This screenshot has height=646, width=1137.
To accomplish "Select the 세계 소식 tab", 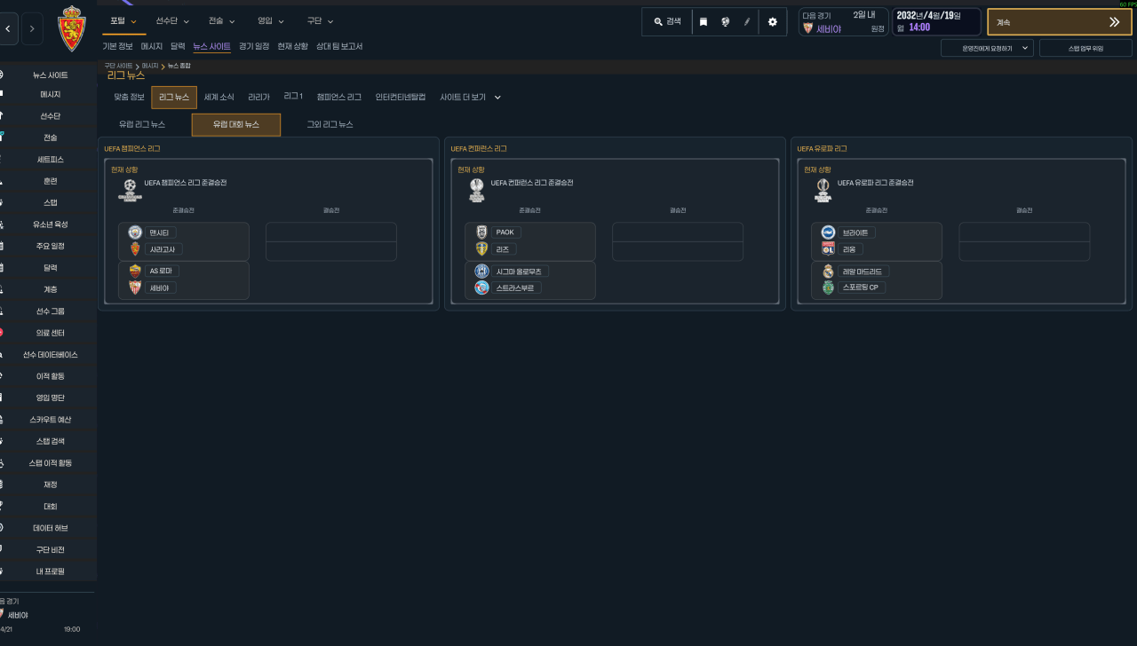I will click(219, 97).
